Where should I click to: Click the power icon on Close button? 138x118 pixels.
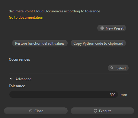pyautogui.click(x=31, y=111)
